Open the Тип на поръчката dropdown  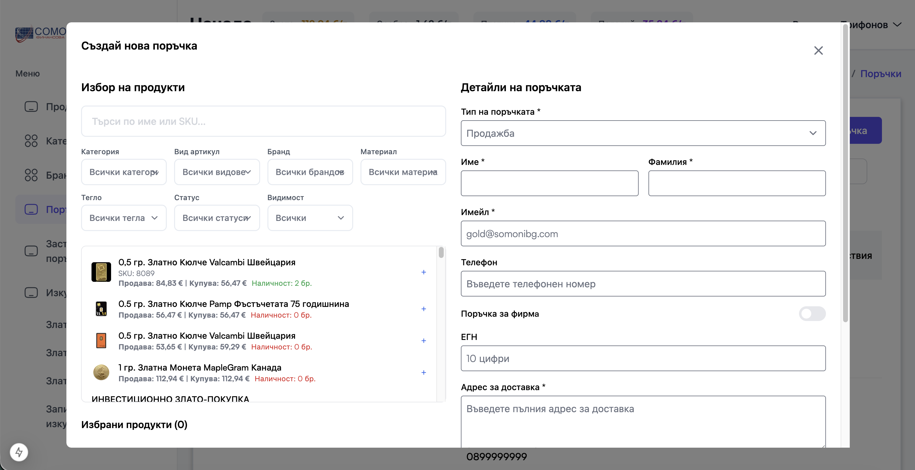tap(643, 133)
